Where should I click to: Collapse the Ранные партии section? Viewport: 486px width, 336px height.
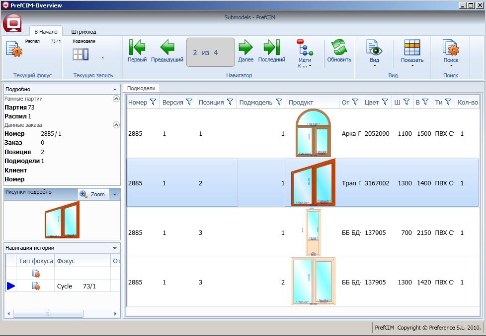click(x=116, y=99)
